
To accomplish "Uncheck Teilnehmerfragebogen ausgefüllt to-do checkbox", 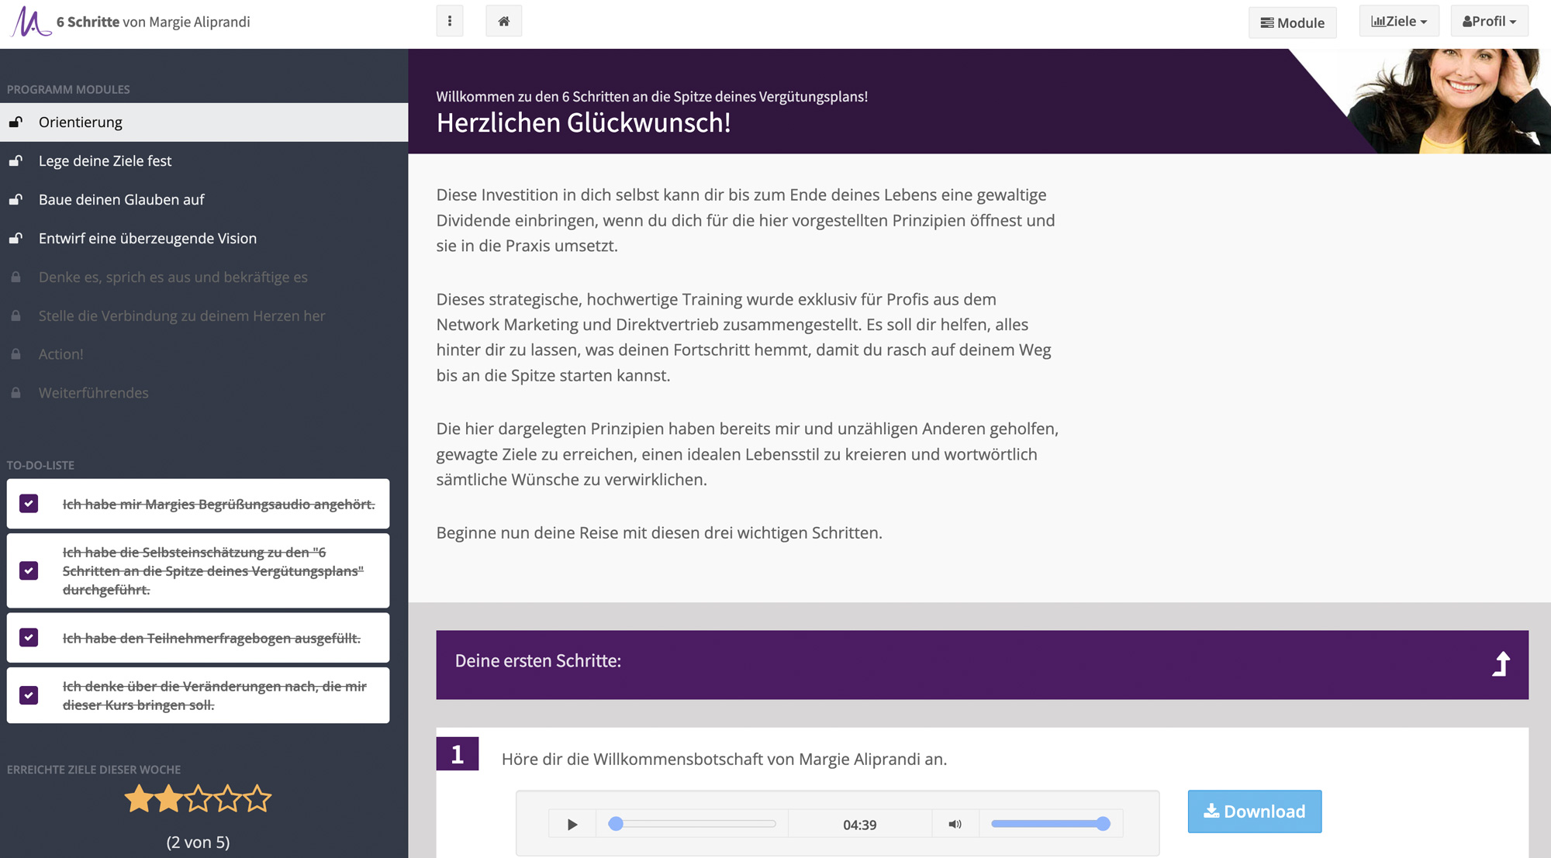I will pos(29,638).
